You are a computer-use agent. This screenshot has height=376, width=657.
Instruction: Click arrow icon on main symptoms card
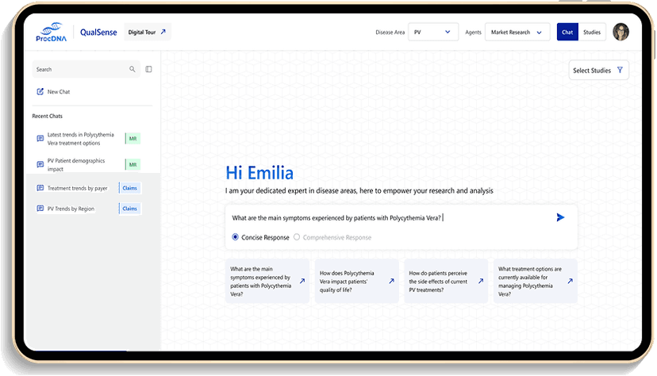coord(302,281)
